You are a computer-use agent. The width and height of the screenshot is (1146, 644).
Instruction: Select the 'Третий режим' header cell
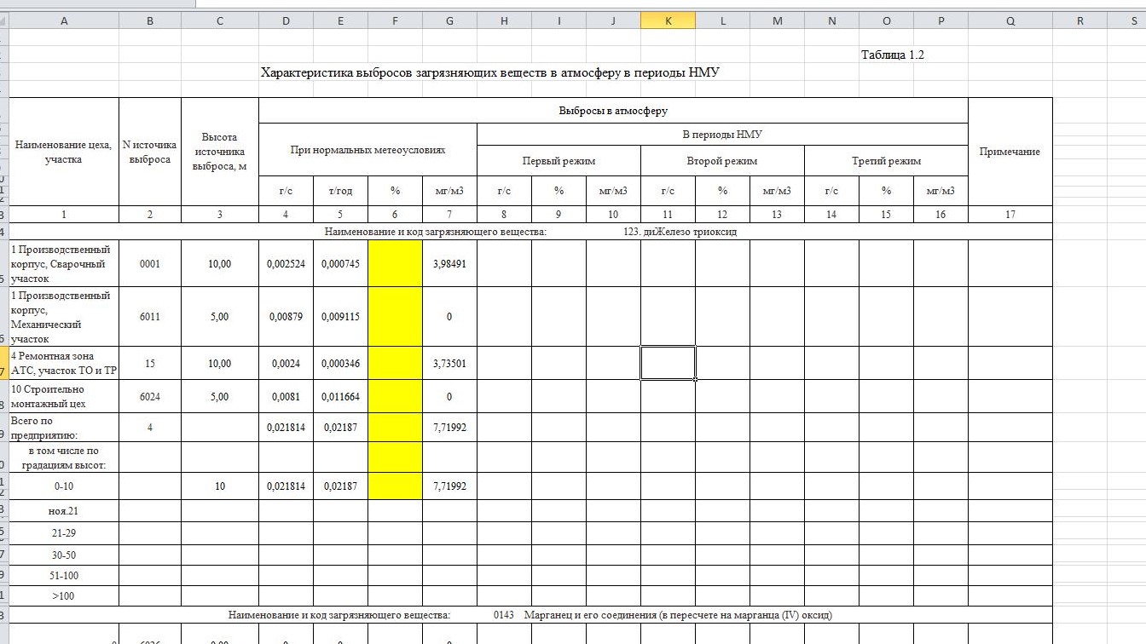pos(886,160)
